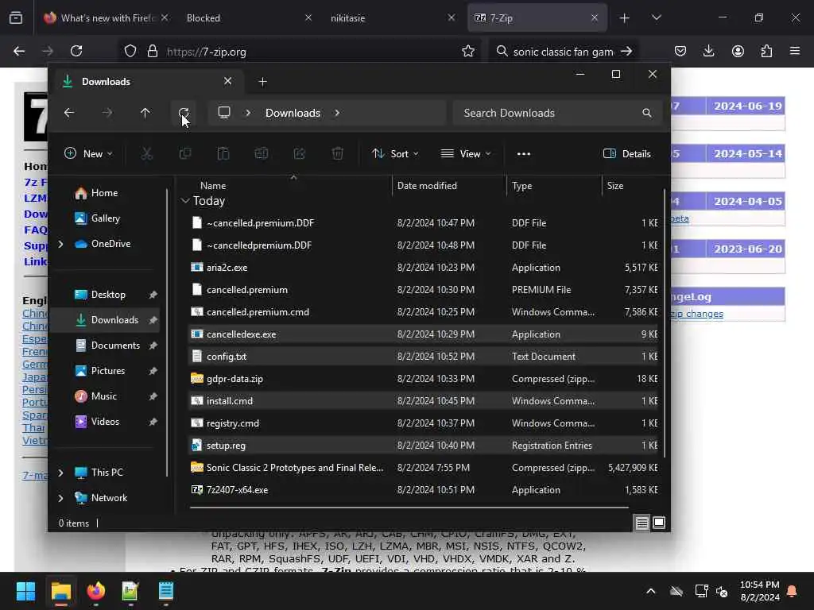814x610 pixels.
Task: Refresh the Downloads folder in Explorer
Action: 184,113
